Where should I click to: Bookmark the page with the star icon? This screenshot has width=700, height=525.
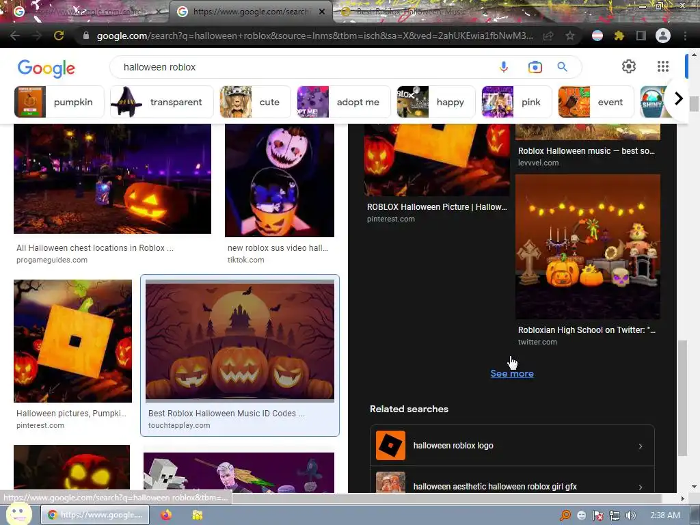pyautogui.click(x=570, y=36)
